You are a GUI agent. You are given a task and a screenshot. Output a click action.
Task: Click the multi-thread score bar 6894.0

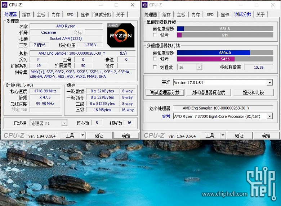(225, 53)
